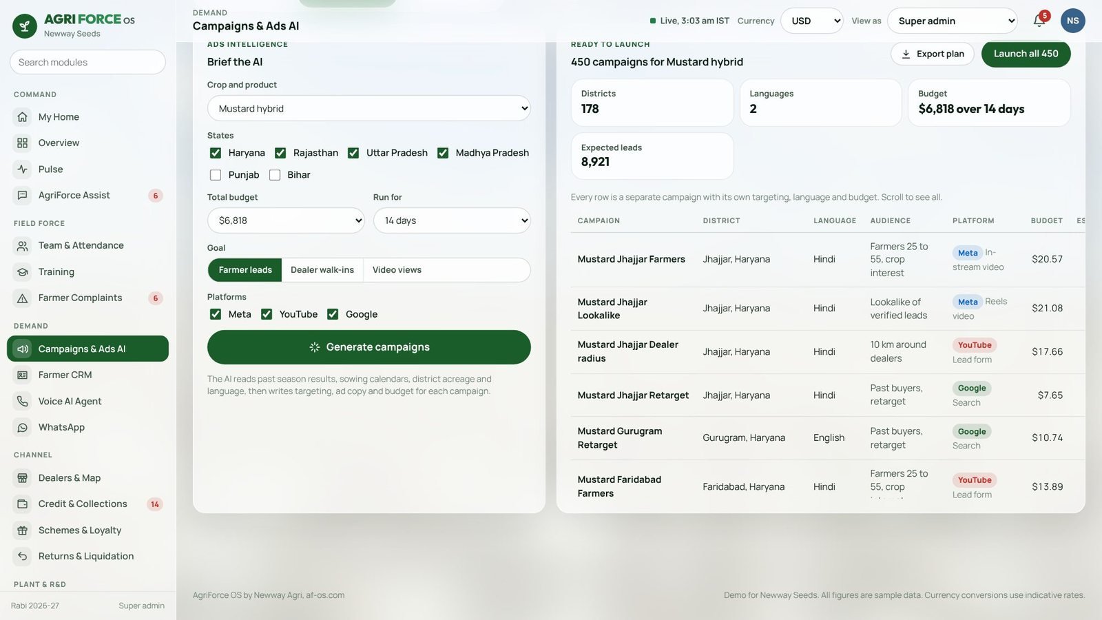Click the Export plan button
Image resolution: width=1102 pixels, height=620 pixels.
[x=933, y=54]
